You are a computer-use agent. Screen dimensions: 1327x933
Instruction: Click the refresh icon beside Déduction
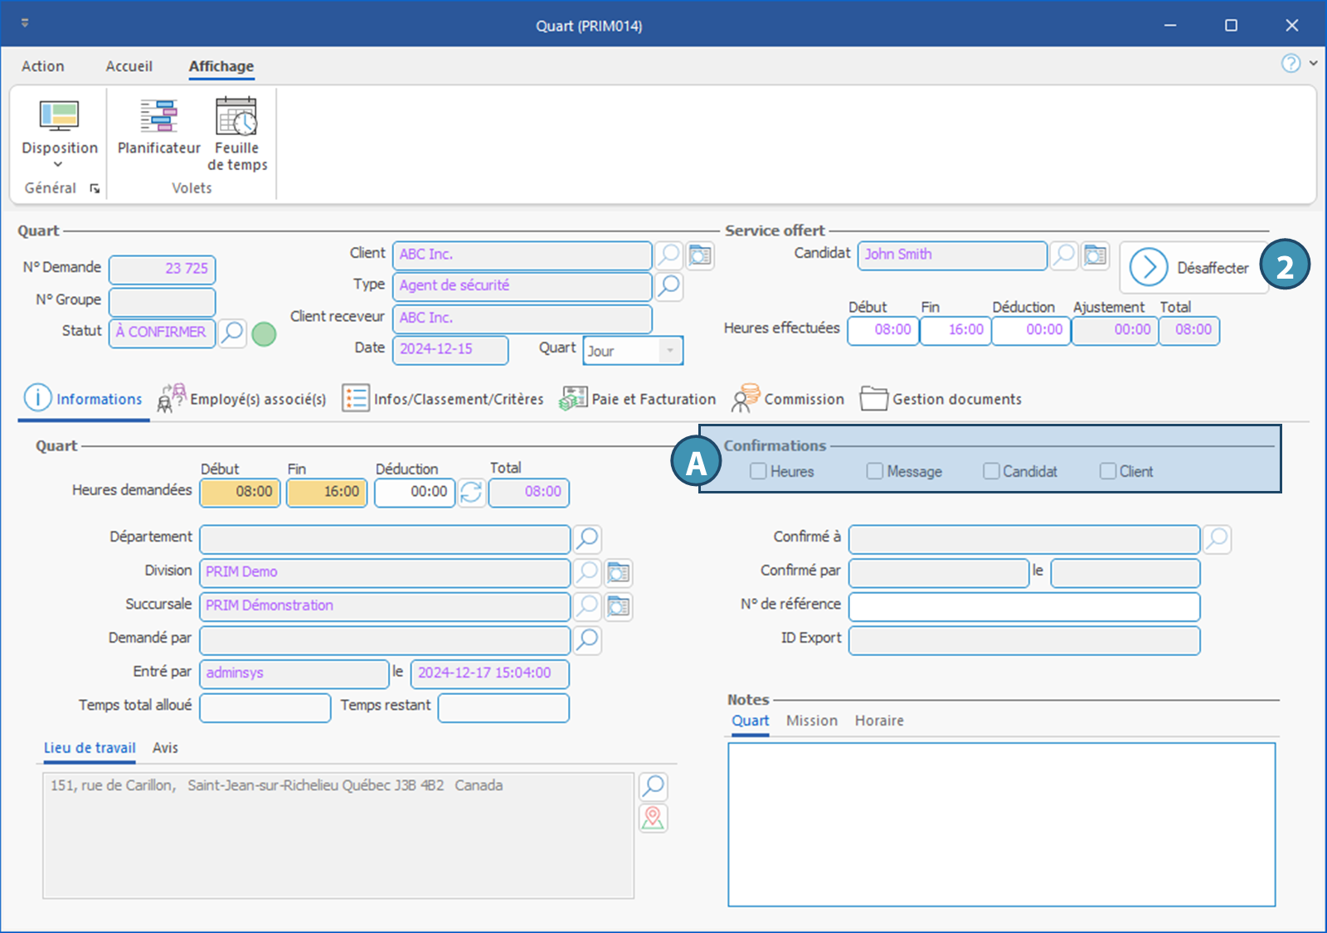[x=471, y=492]
